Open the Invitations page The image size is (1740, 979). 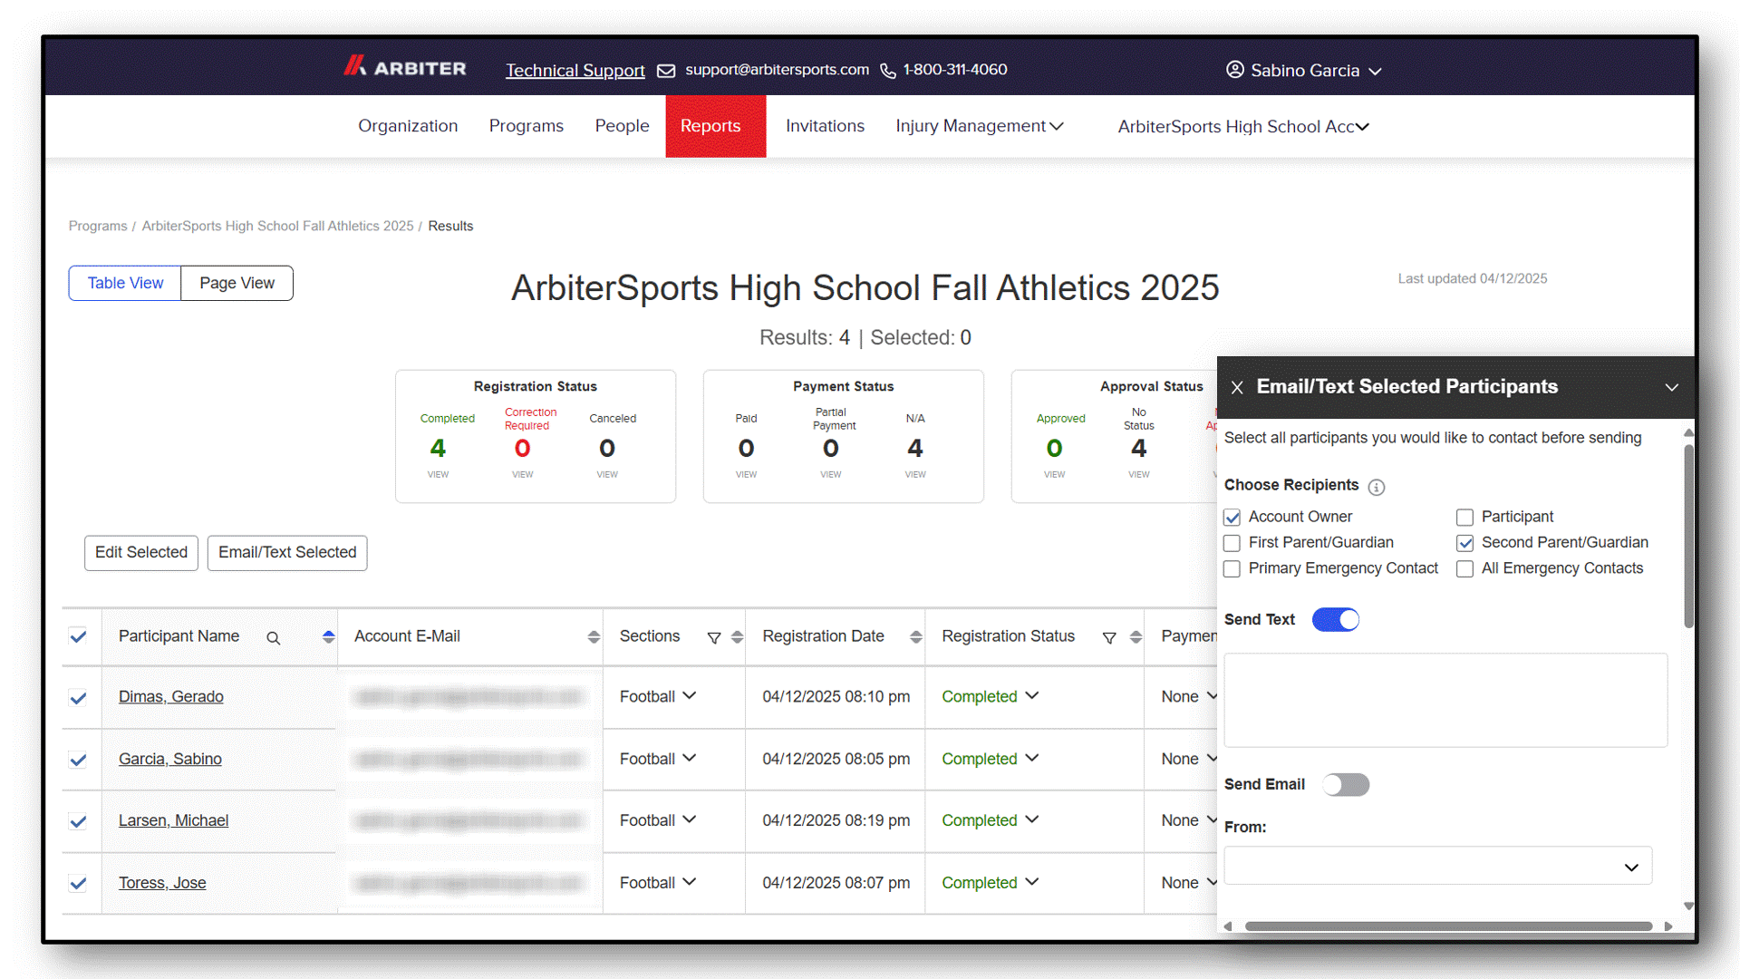825,126
